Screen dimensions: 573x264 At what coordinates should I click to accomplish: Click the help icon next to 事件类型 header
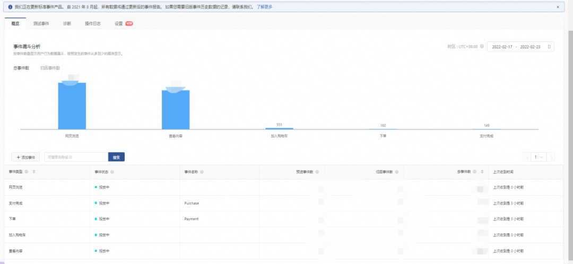(x=27, y=172)
